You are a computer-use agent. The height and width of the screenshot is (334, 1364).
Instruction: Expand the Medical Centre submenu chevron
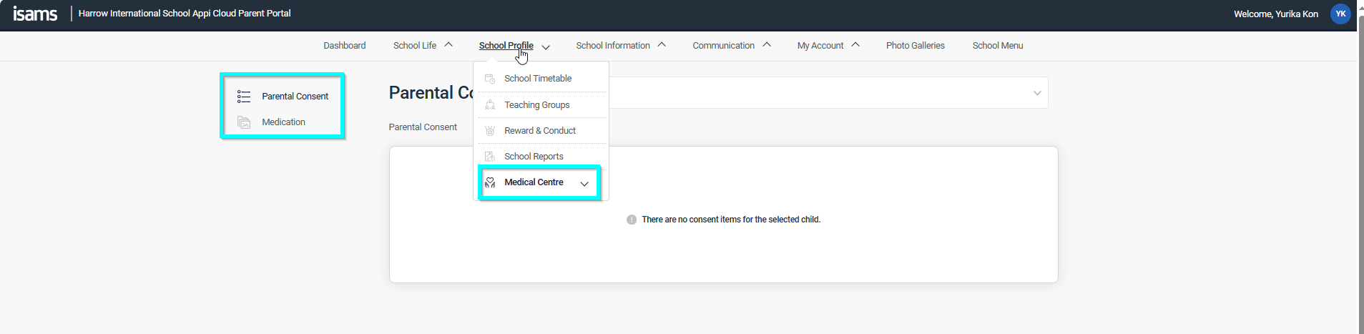584,184
